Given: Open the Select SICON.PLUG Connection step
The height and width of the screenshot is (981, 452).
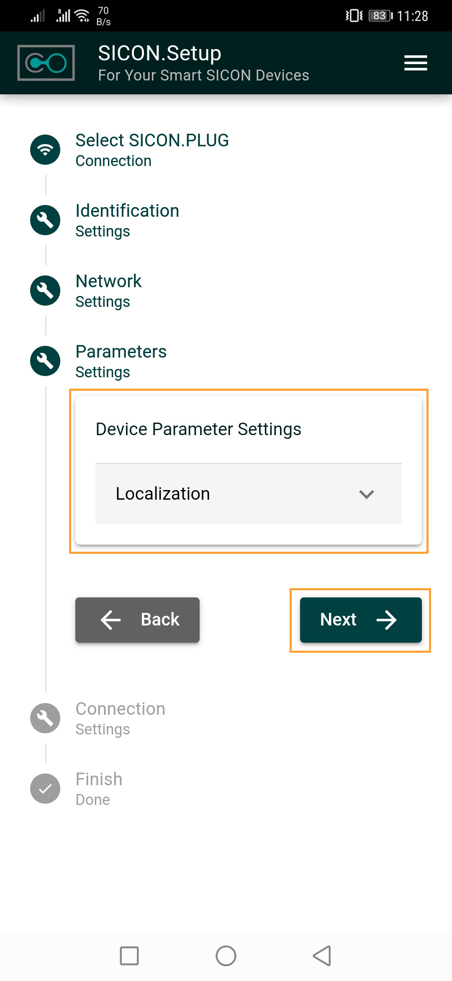Looking at the screenshot, I should [152, 150].
